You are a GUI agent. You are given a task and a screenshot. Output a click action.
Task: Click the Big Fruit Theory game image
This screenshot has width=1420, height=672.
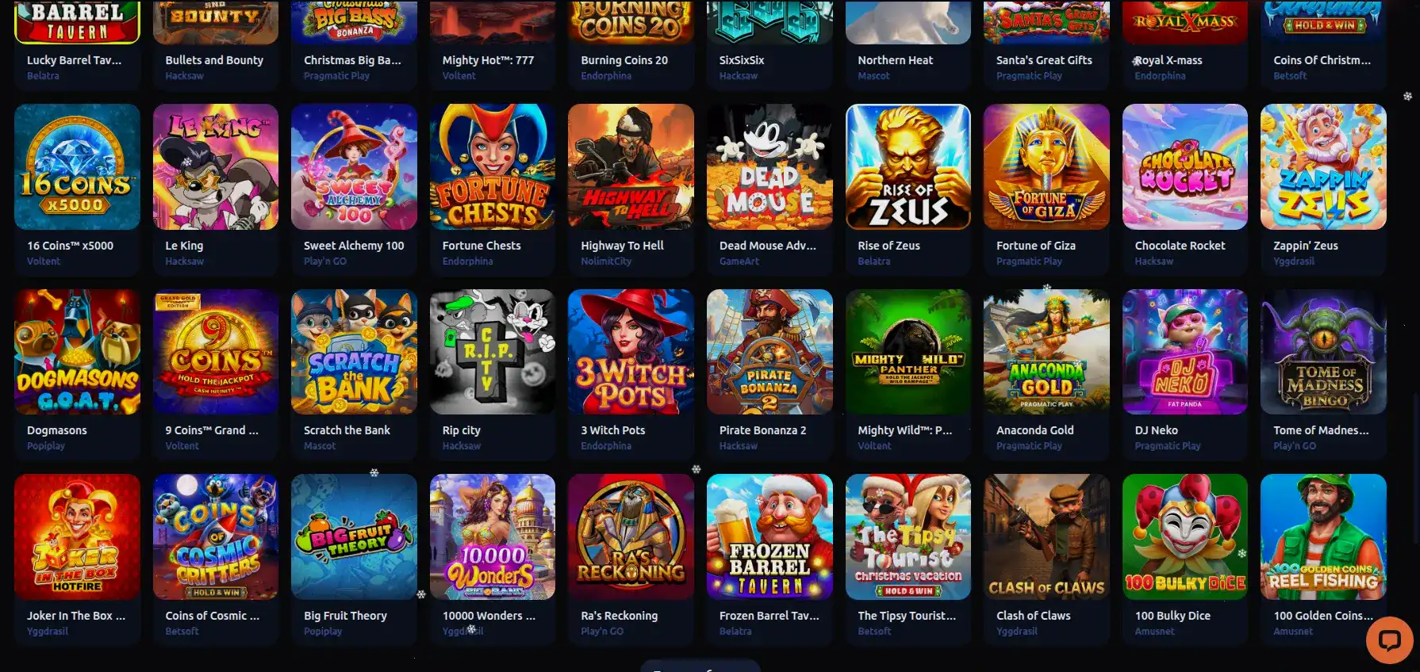[354, 536]
